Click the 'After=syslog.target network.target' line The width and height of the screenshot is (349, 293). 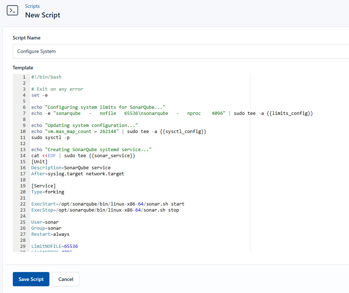click(x=78, y=174)
